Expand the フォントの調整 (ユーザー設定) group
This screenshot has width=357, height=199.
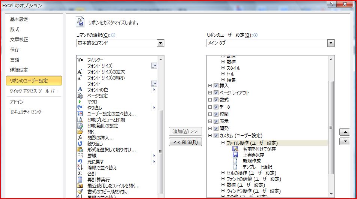223,178
